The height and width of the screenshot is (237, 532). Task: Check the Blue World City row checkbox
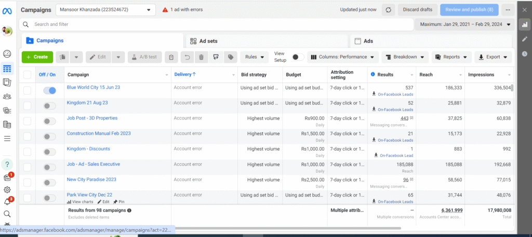point(27,90)
